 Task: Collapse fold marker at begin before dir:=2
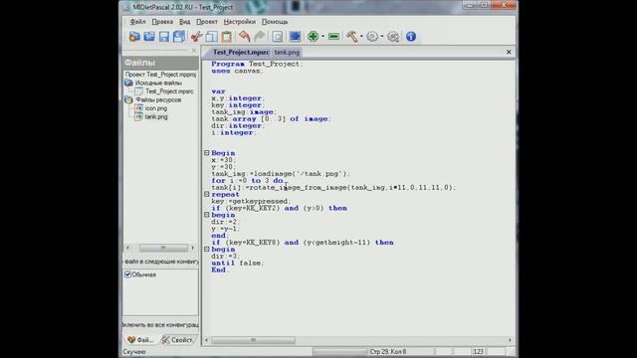tap(206, 215)
